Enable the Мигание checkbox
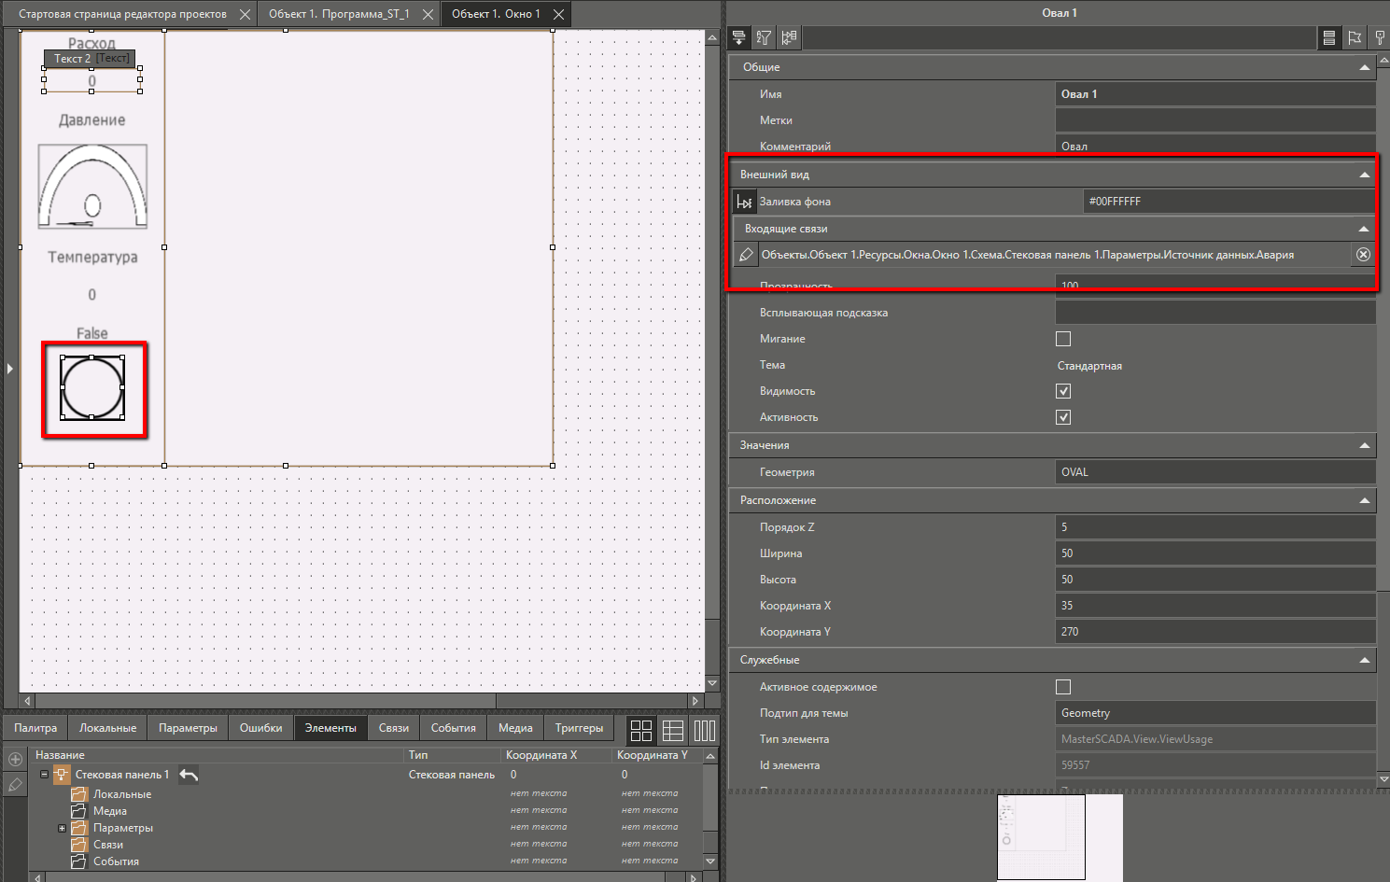Viewport: 1390px width, 882px height. (1063, 339)
